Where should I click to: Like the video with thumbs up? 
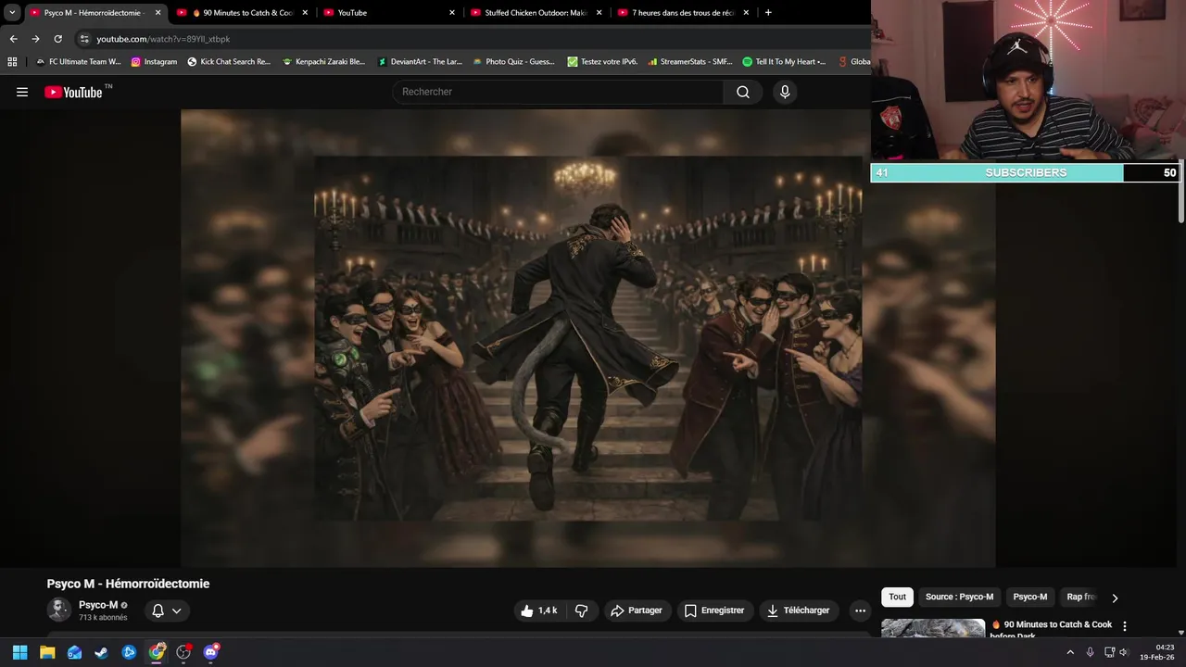coord(539,610)
